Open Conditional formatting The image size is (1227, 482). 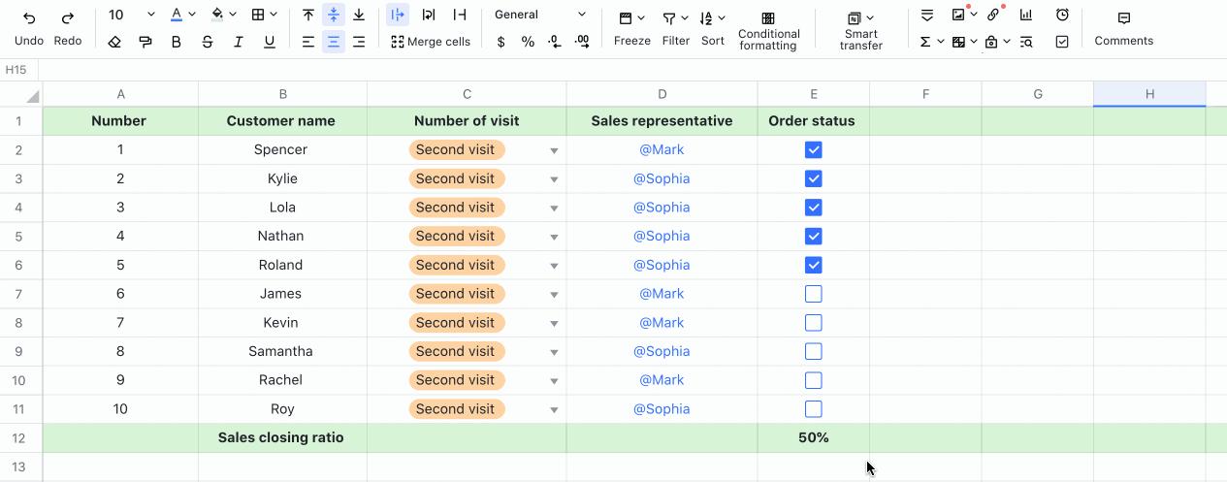click(768, 28)
